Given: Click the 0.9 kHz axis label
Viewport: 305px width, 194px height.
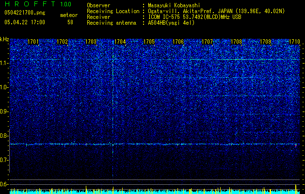Looking at the screenshot, I should tap(4, 112).
